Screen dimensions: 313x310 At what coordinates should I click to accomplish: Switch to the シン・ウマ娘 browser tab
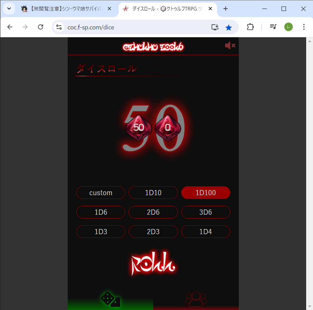66,9
